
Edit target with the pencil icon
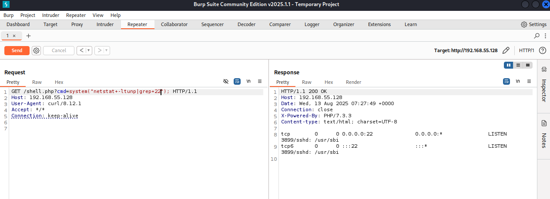click(x=506, y=50)
